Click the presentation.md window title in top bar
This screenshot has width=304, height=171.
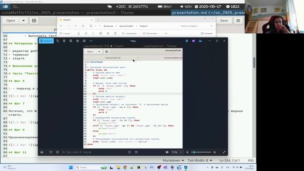click(208, 13)
